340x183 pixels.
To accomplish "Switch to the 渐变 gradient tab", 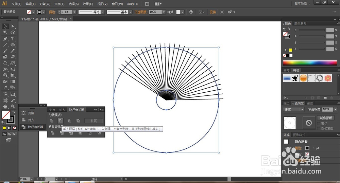I will coord(310,103).
